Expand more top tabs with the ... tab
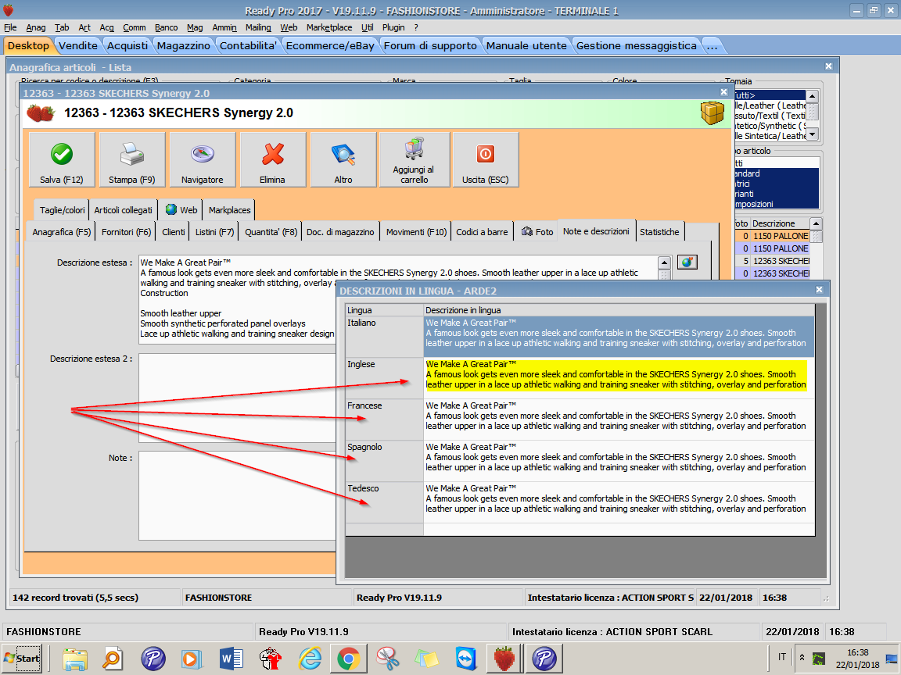901x675 pixels. pyautogui.click(x=712, y=46)
